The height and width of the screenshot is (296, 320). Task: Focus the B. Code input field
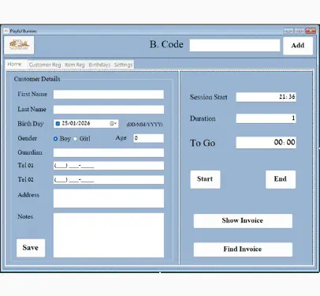click(x=235, y=46)
